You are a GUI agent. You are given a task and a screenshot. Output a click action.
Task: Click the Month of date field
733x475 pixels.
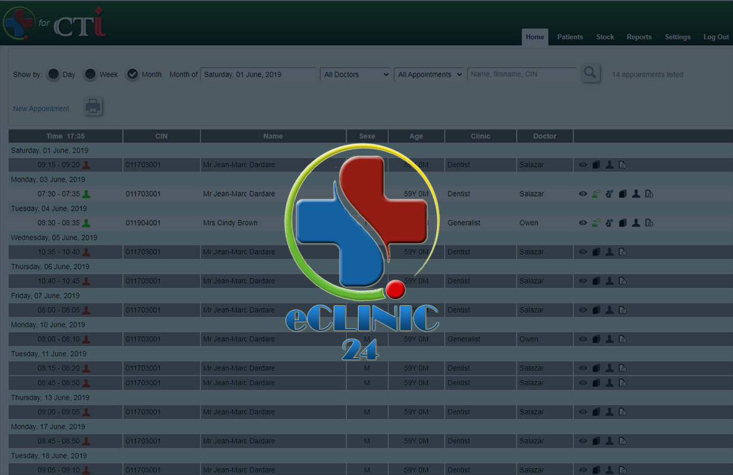[258, 74]
